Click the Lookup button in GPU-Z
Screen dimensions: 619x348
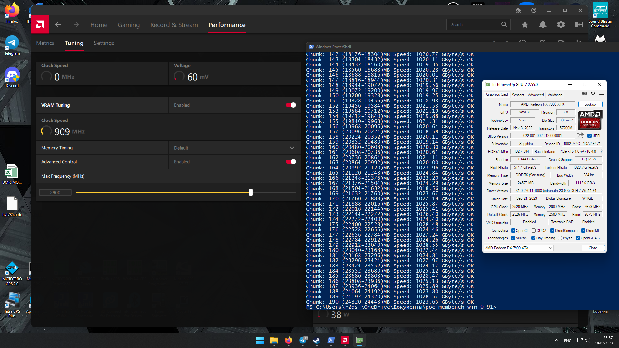tap(590, 104)
